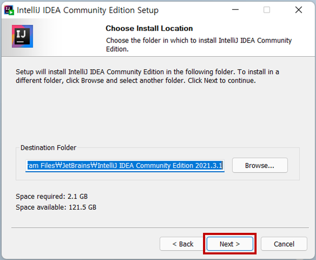This screenshot has width=316, height=260.
Task: Minimize the setup window
Action: 235,10
